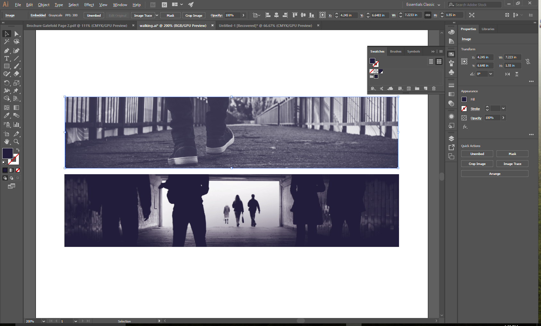Click the Mask button in Quick Actions
Image resolution: width=541 pixels, height=326 pixels.
pos(512,154)
